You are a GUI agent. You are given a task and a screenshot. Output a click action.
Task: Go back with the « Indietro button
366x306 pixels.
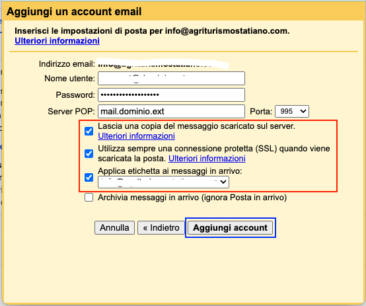click(161, 228)
